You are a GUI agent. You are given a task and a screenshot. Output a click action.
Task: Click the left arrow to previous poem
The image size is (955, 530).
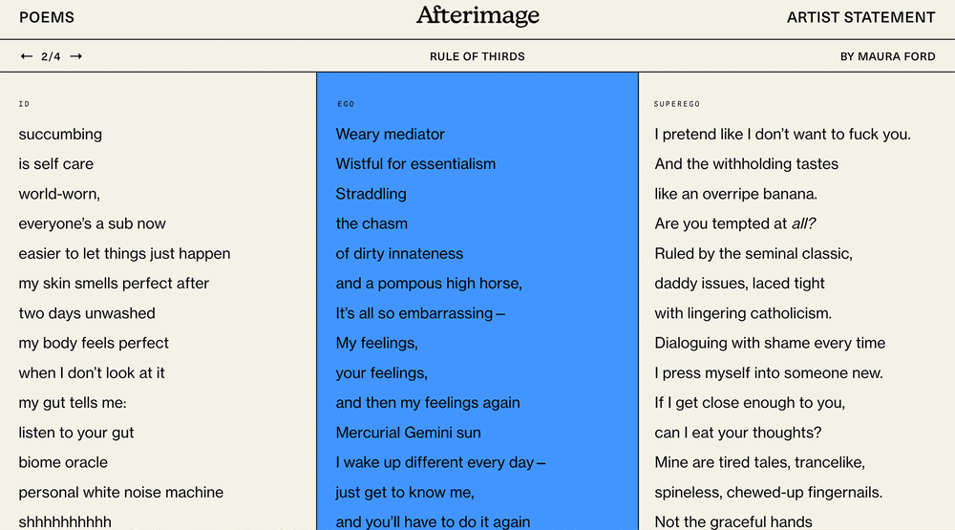coord(27,56)
